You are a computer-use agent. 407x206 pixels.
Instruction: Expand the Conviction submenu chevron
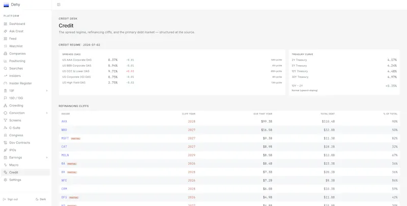(x=47, y=113)
